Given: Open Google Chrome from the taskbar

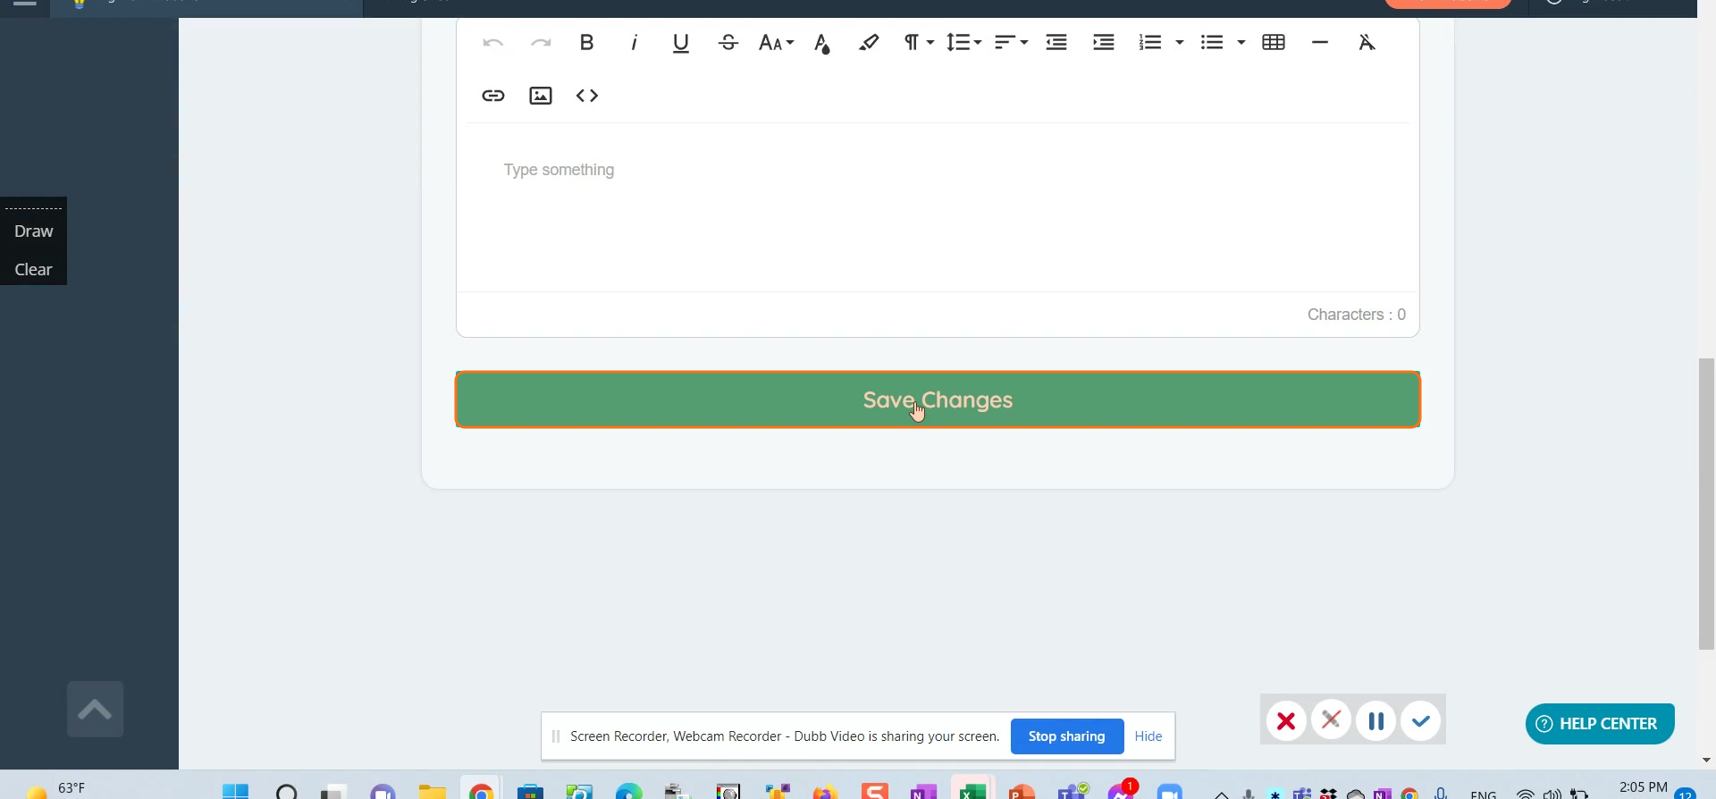Looking at the screenshot, I should pos(482,790).
